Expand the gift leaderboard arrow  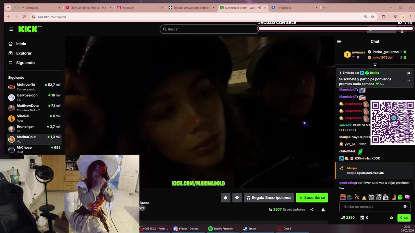(x=375, y=64)
